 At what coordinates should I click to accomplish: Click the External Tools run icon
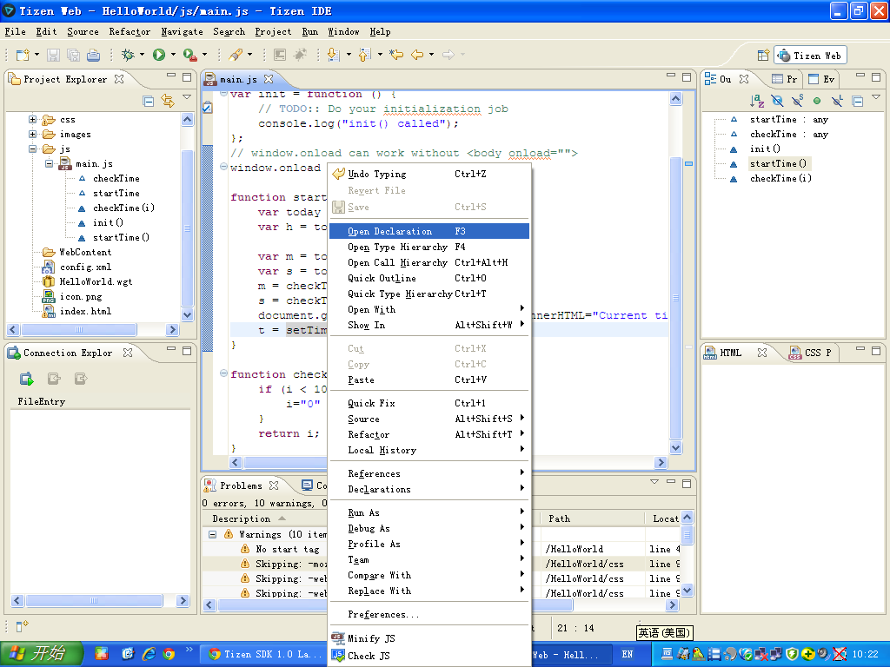(190, 55)
